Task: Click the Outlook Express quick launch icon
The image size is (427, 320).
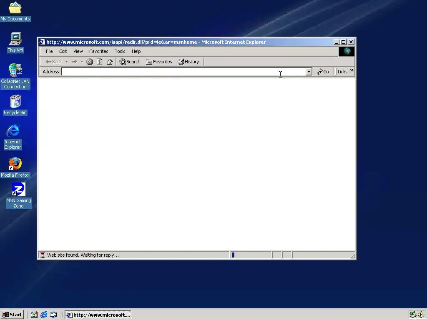Action: [53, 315]
